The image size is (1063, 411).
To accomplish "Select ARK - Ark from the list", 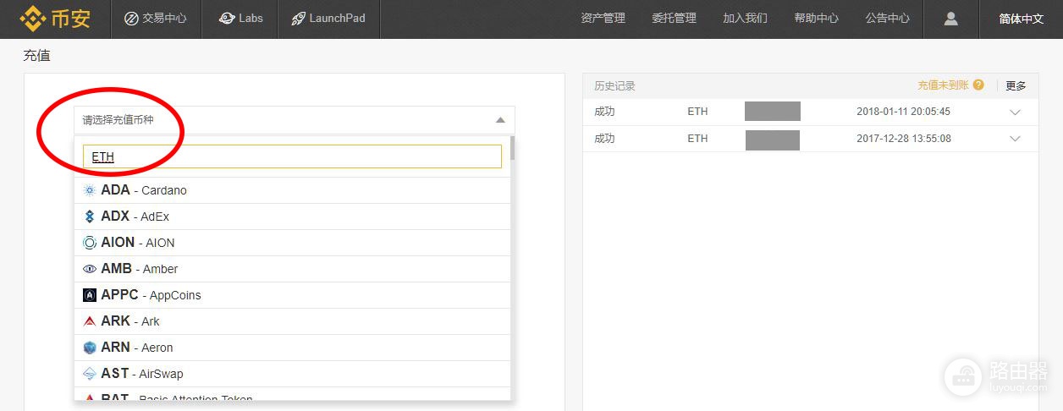I will (x=293, y=321).
